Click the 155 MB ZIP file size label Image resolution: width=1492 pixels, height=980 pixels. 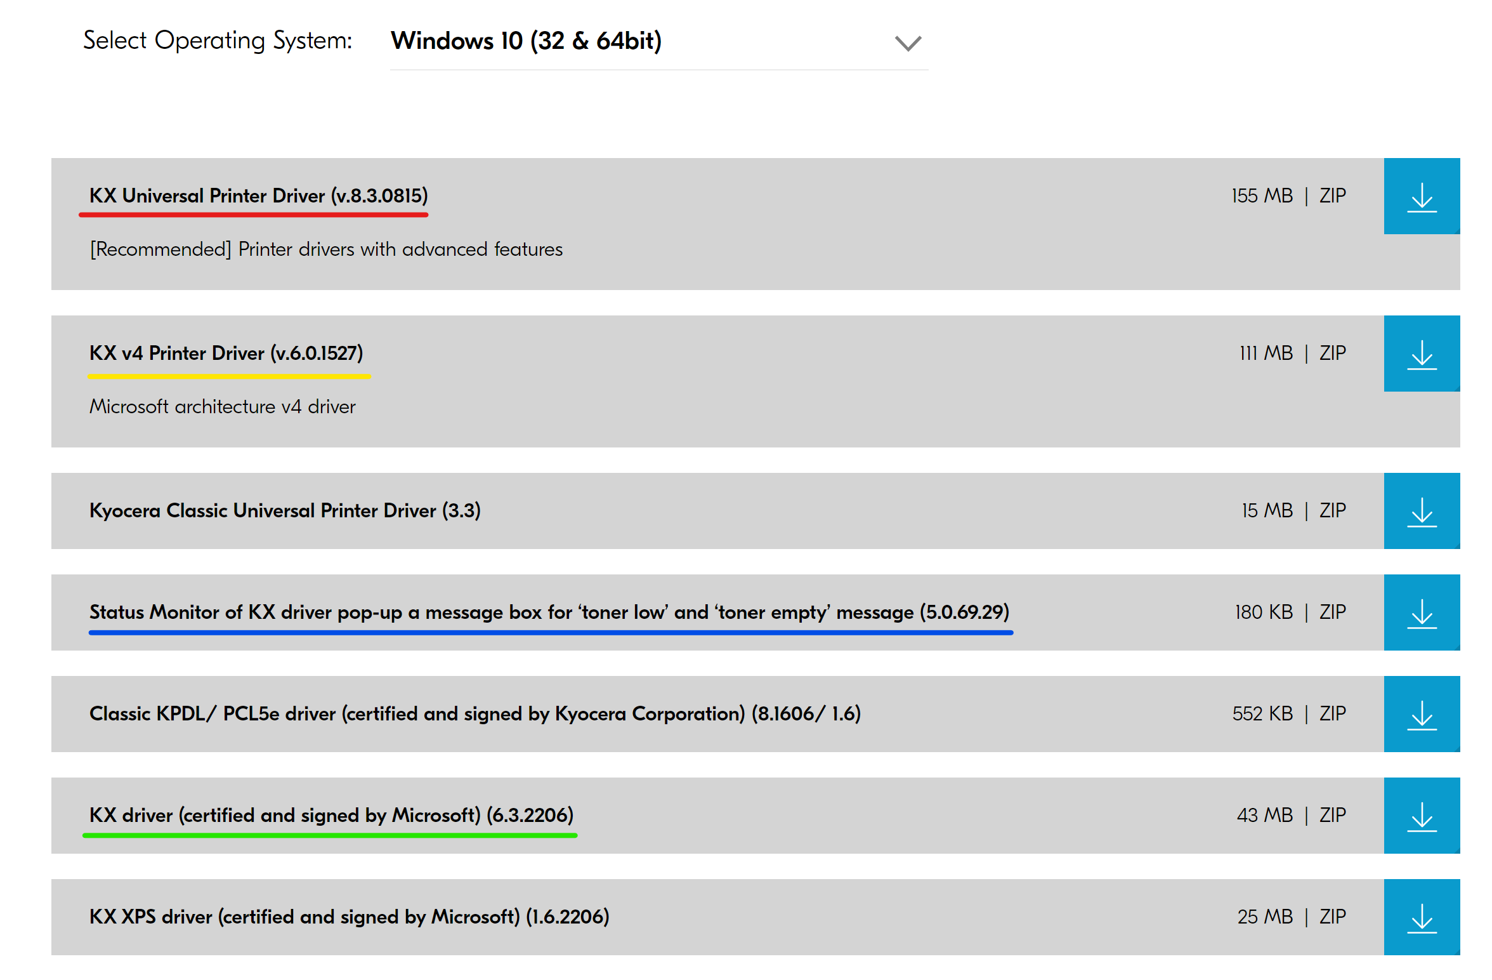tap(1288, 195)
